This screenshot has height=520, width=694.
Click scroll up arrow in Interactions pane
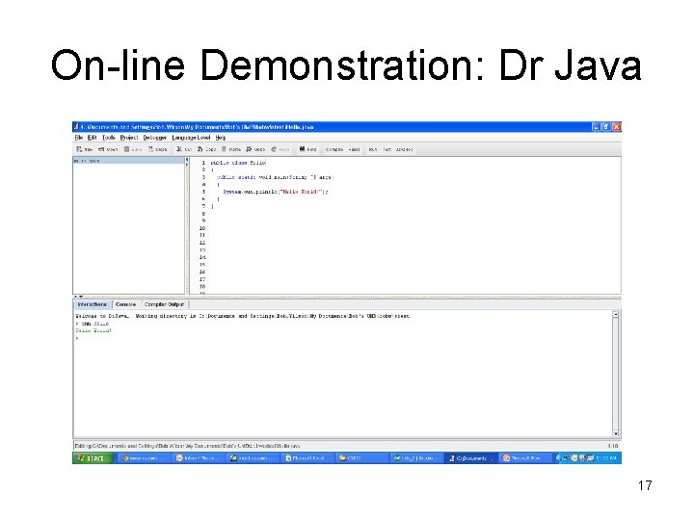(x=616, y=314)
